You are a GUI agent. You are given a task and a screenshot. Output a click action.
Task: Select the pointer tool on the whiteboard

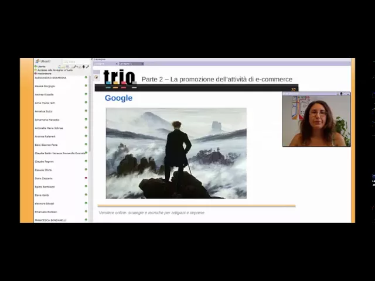(96, 77)
